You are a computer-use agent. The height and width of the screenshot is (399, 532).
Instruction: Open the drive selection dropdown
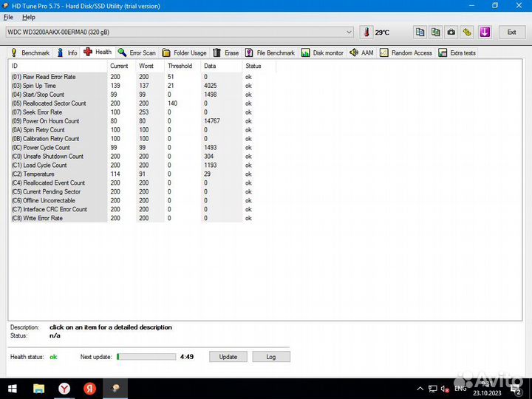[179, 33]
